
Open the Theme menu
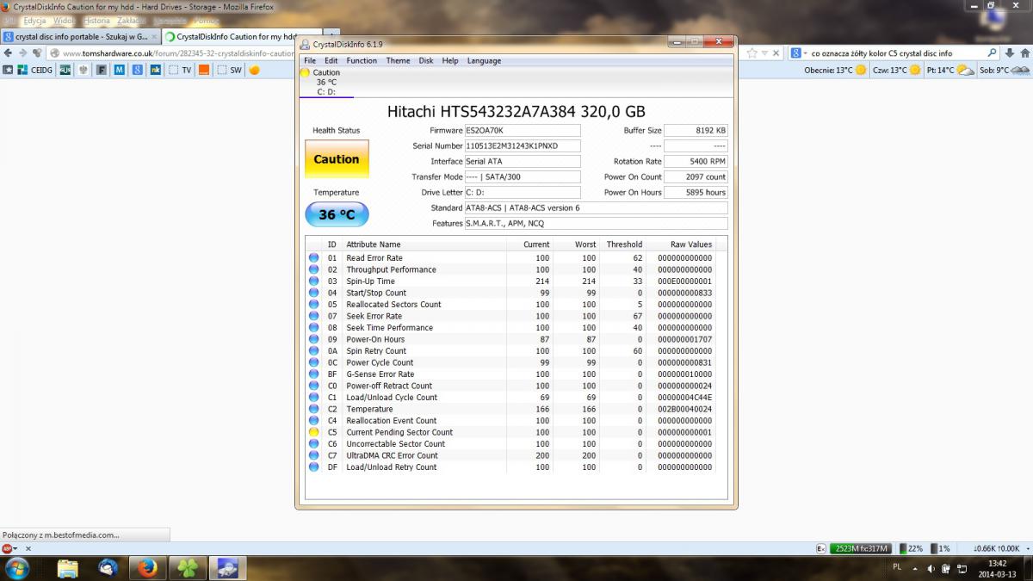[398, 61]
